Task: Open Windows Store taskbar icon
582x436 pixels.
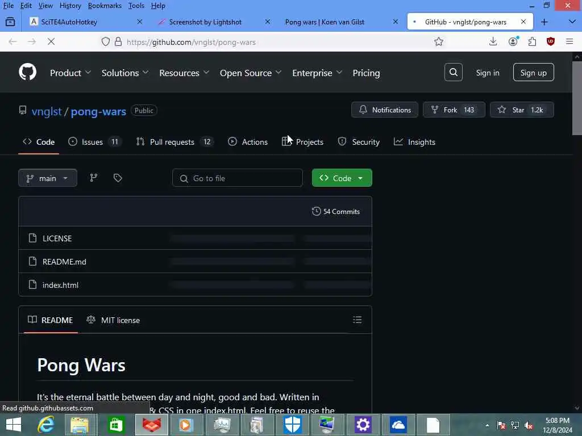Action: (x=116, y=425)
